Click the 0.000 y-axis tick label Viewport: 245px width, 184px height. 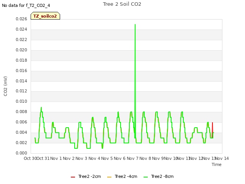(21, 153)
